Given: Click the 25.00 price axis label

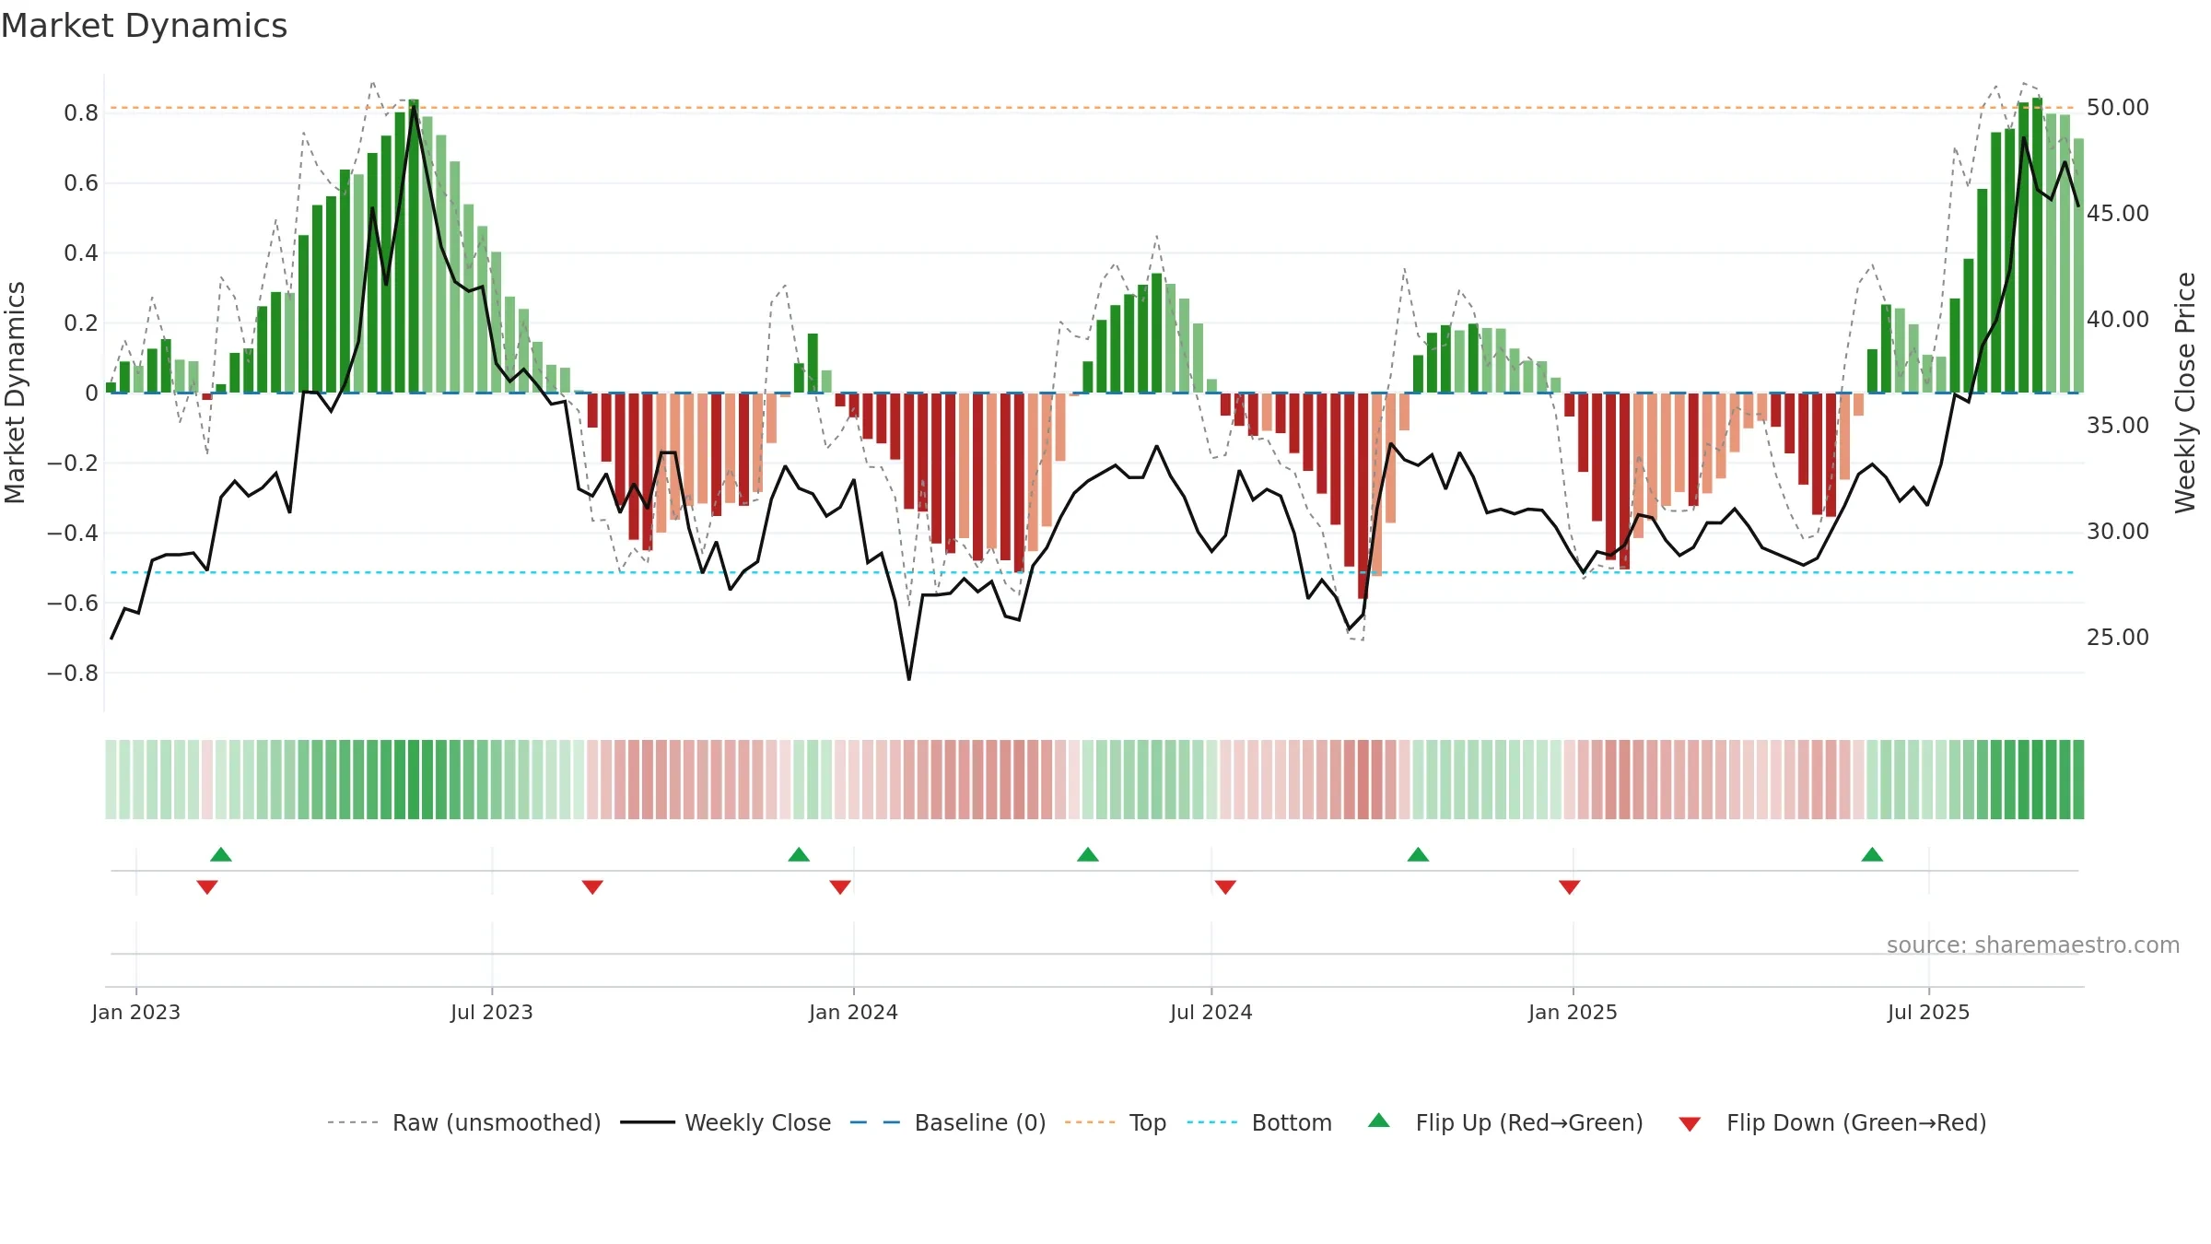Looking at the screenshot, I should click(x=2118, y=638).
